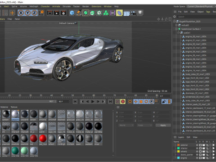
Task: Click the Bend deformer icon
Action: [119, 13]
